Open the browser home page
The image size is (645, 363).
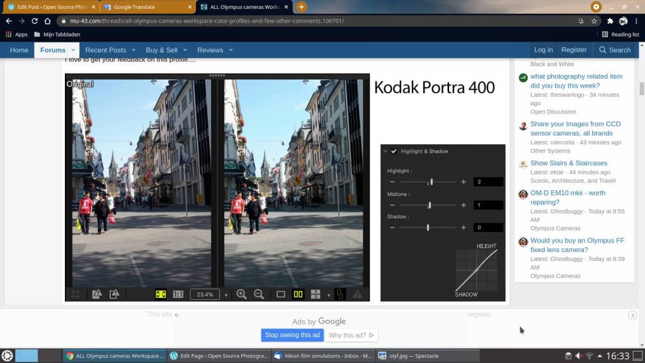[48, 21]
